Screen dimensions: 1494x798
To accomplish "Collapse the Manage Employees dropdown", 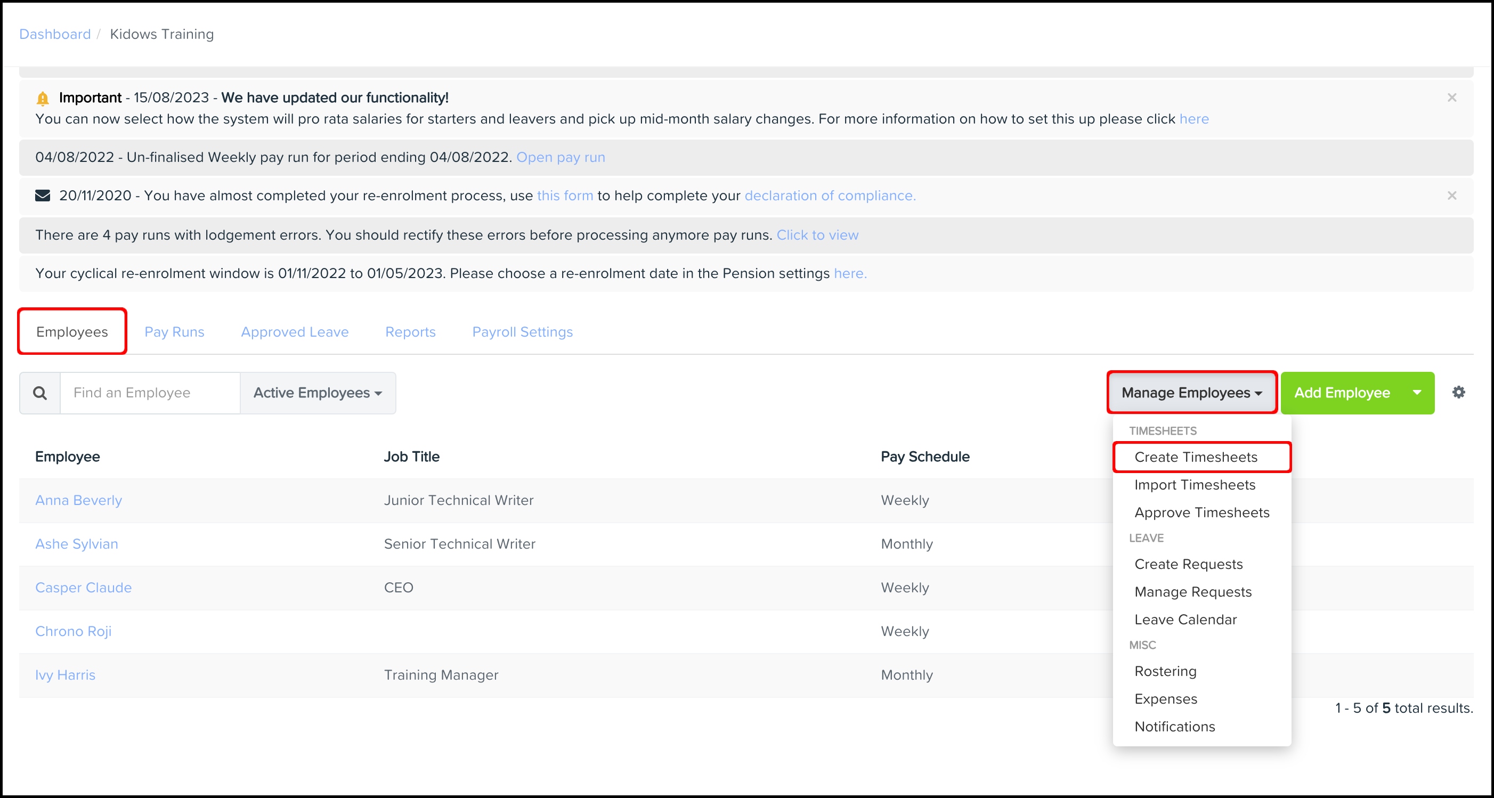I will (1191, 393).
